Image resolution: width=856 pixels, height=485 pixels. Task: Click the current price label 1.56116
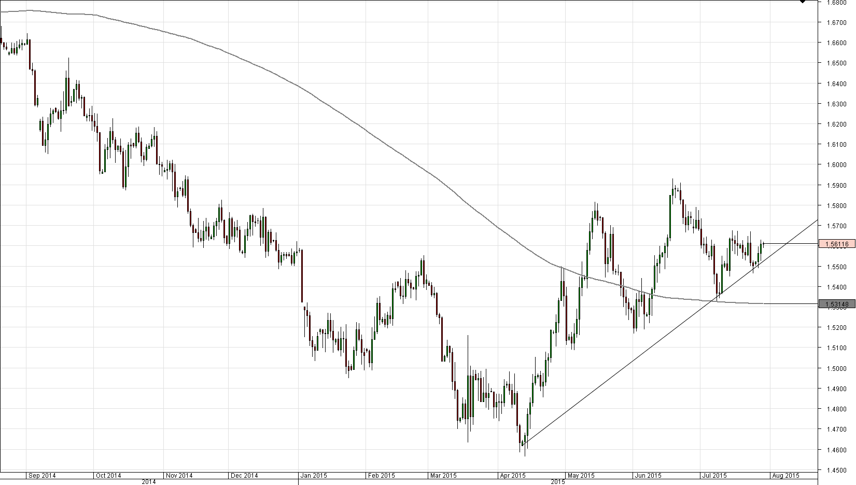pos(836,244)
